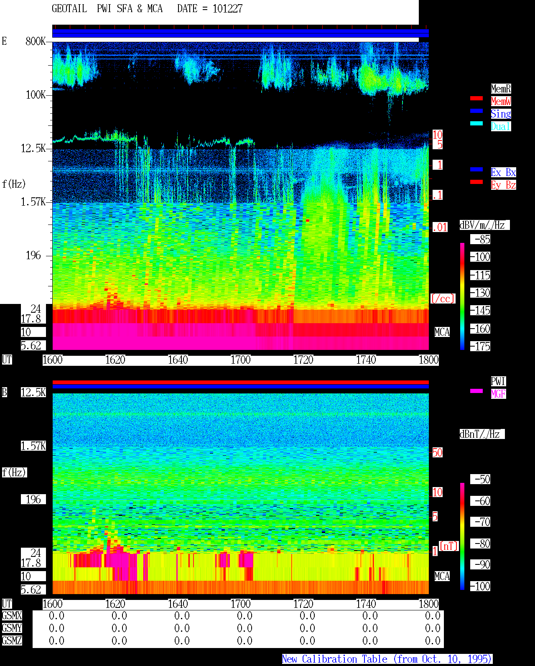Click the 1720 tick under the E spectrogram
The image size is (535, 666).
point(303,360)
